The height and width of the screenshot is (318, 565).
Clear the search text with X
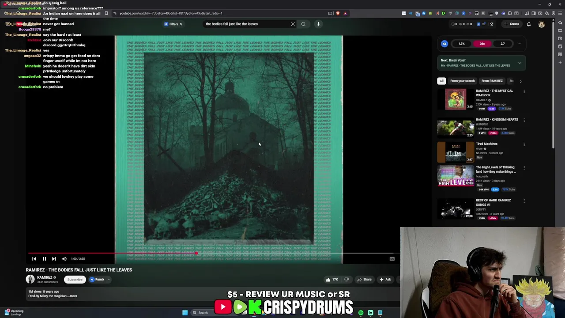point(293,24)
